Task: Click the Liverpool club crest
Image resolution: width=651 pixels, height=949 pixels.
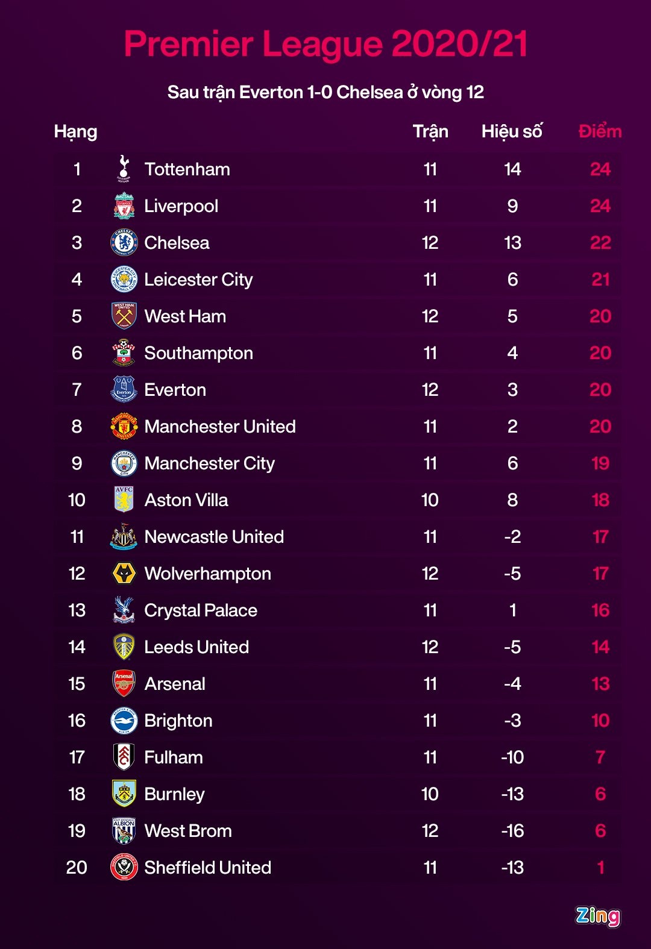Action: pyautogui.click(x=124, y=206)
